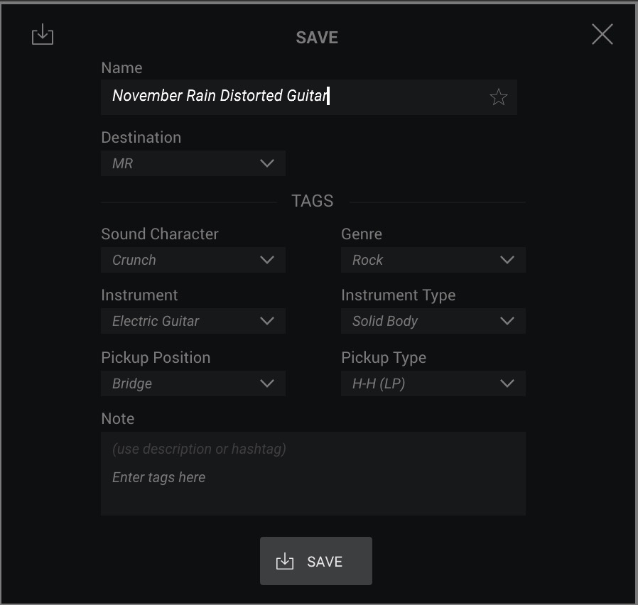The height and width of the screenshot is (605, 638).
Task: Click the download icon inside SAVE button
Action: click(x=284, y=561)
